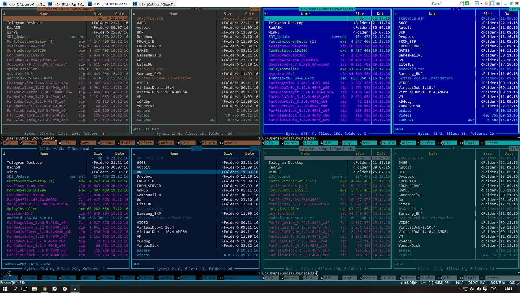The width and height of the screenshot is (520, 293).
Task: Click network tray icon
Action: coord(466,289)
